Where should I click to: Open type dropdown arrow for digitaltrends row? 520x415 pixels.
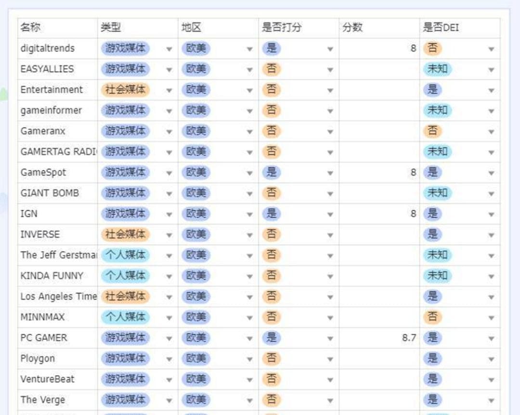point(169,49)
